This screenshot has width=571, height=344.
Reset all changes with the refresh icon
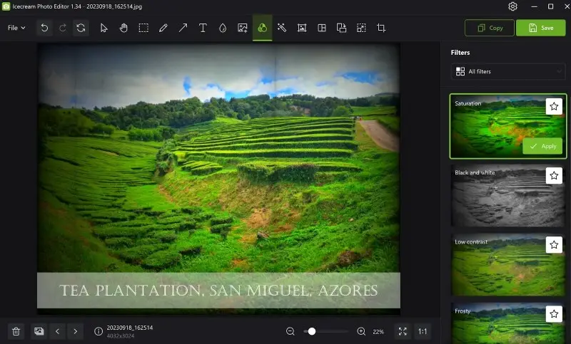81,28
